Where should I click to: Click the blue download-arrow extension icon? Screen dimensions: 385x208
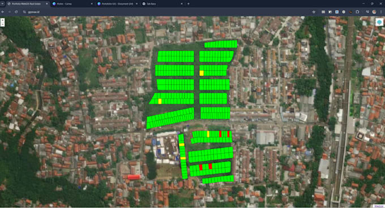(x=337, y=12)
